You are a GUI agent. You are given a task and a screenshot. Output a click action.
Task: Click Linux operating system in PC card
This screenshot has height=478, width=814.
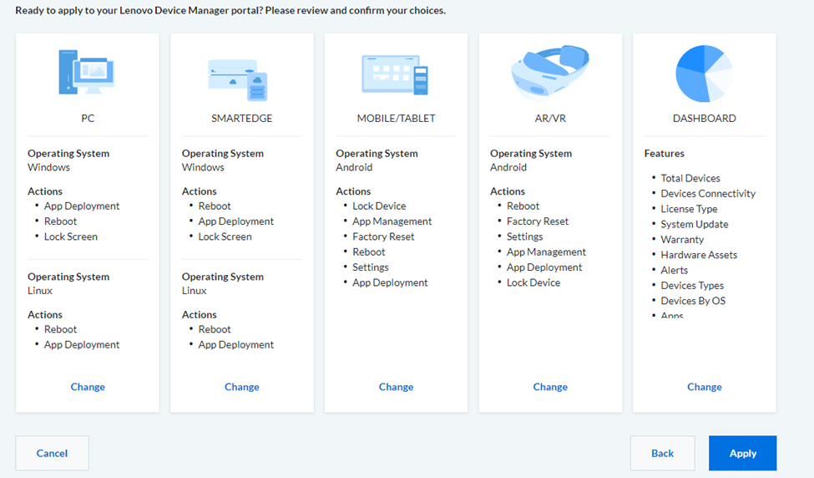40,291
